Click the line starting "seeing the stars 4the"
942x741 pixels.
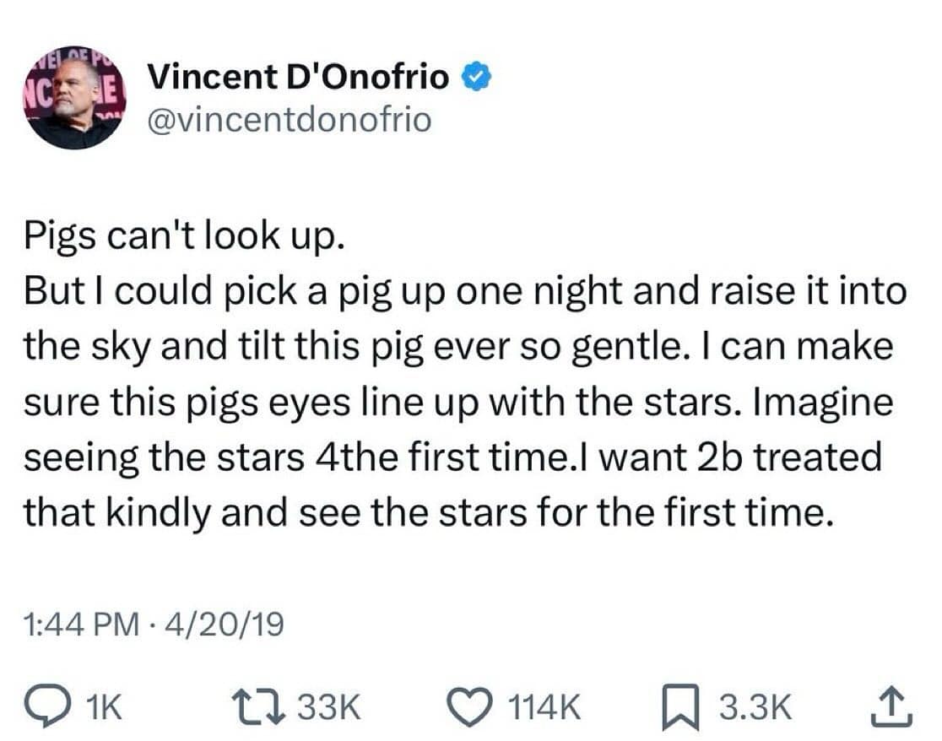click(452, 457)
